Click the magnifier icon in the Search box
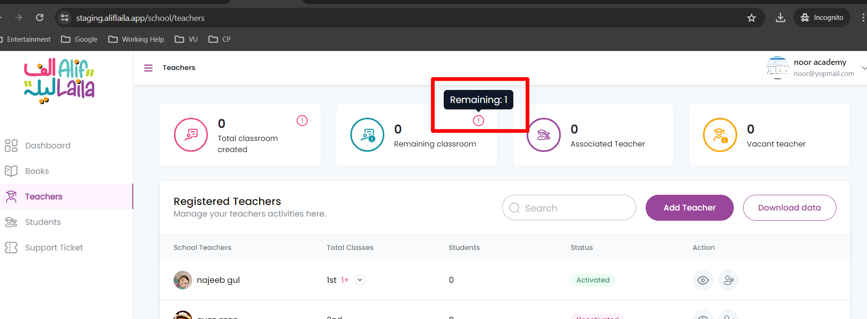Viewport: 867px width, 319px height. (x=514, y=208)
